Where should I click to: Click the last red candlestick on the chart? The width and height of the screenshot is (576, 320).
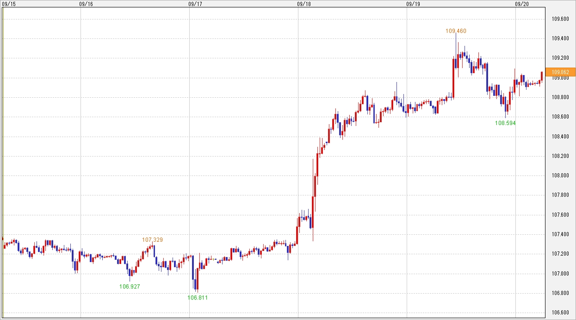click(542, 76)
